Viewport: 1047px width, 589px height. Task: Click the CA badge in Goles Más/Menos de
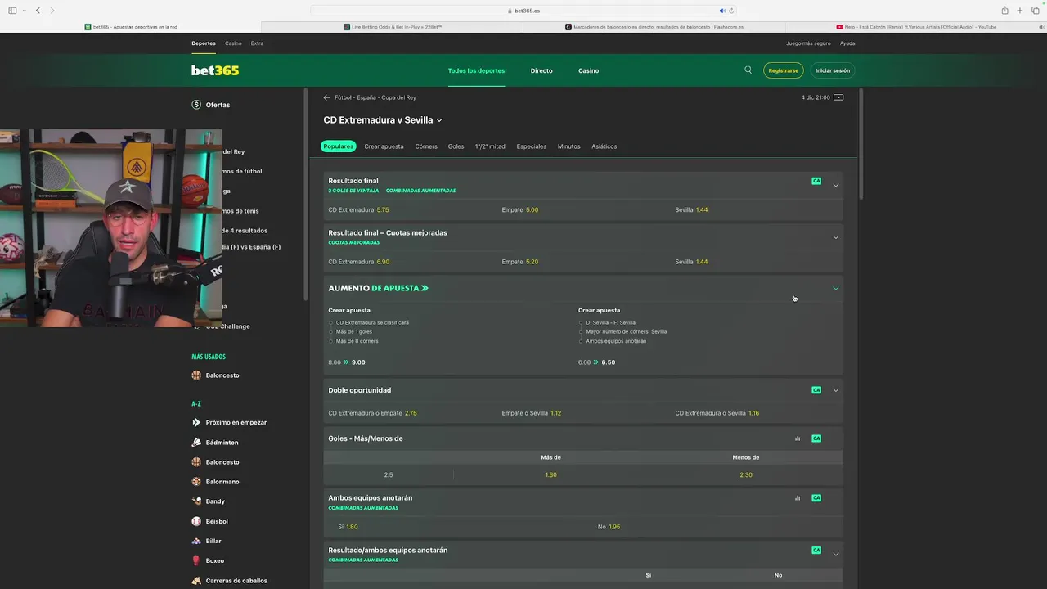(x=816, y=438)
